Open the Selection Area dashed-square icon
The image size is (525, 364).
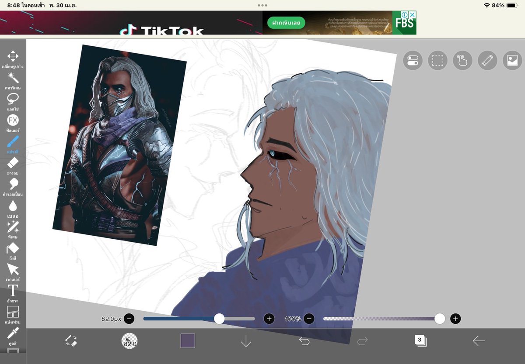coord(437,61)
